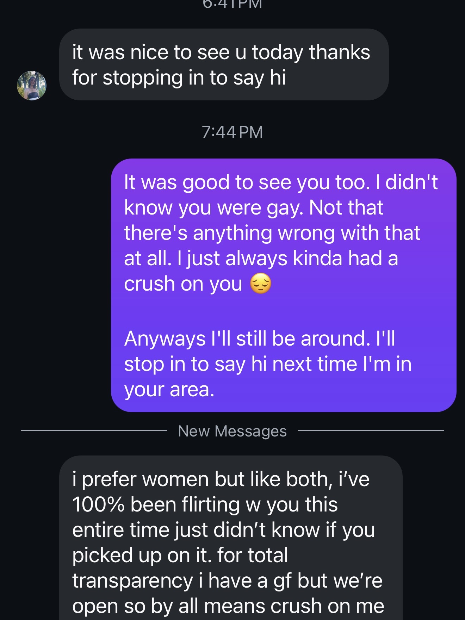This screenshot has width=465, height=620.
Task: Tap '100% been flirting w you this' line
Action: pyautogui.click(x=205, y=505)
